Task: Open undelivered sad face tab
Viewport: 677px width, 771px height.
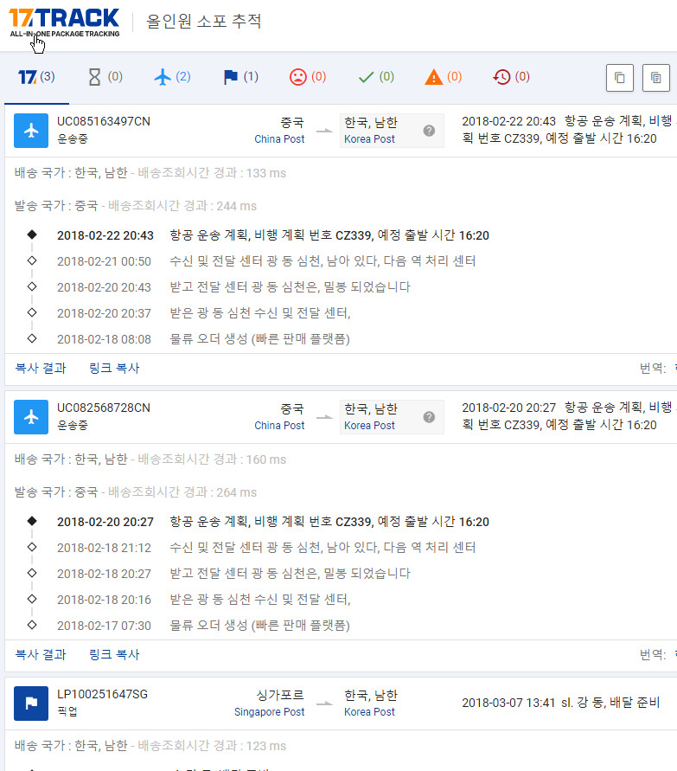Action: tap(308, 77)
